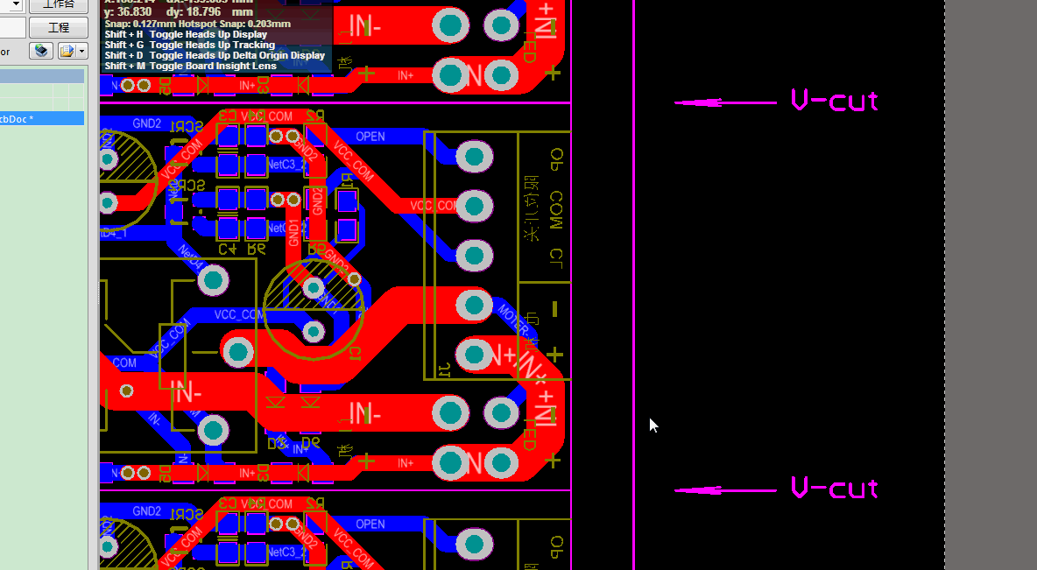Select the J1 pad labeled MOTER
The height and width of the screenshot is (570, 1037).
click(x=474, y=306)
